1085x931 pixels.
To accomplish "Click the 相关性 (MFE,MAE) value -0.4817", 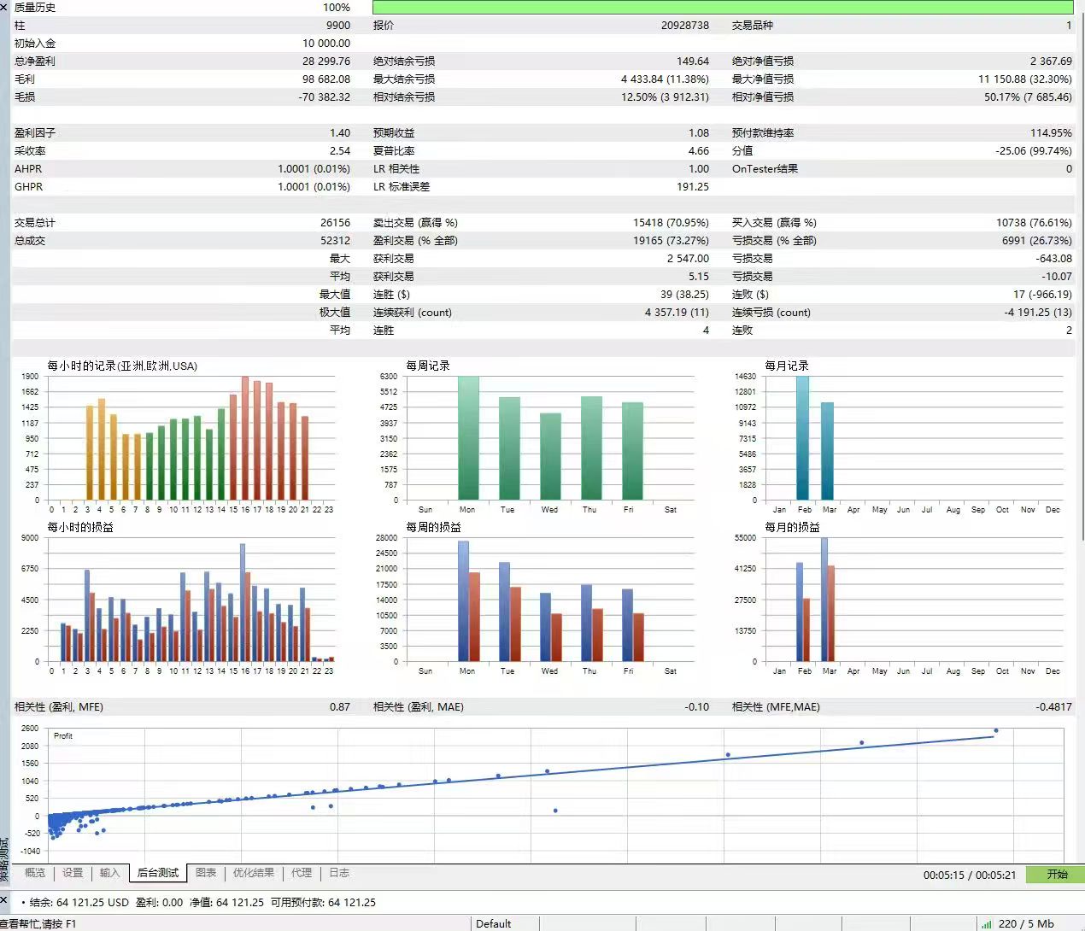I will coord(1053,707).
